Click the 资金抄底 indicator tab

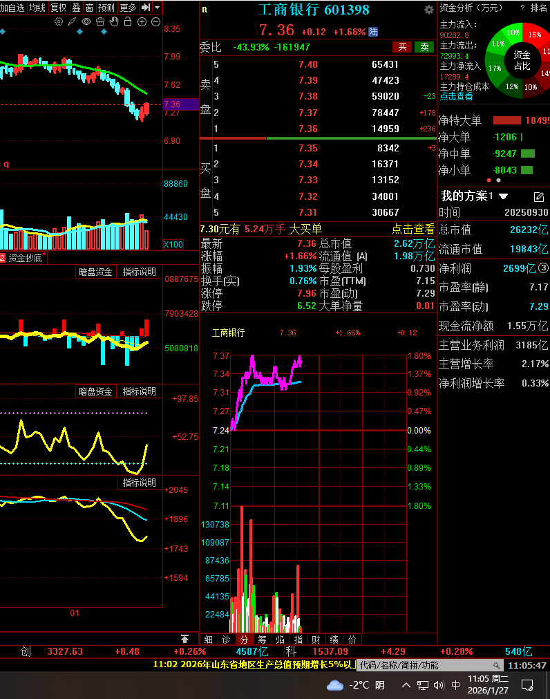[25, 258]
